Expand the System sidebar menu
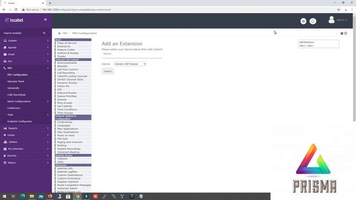 pyautogui.click(x=26, y=41)
